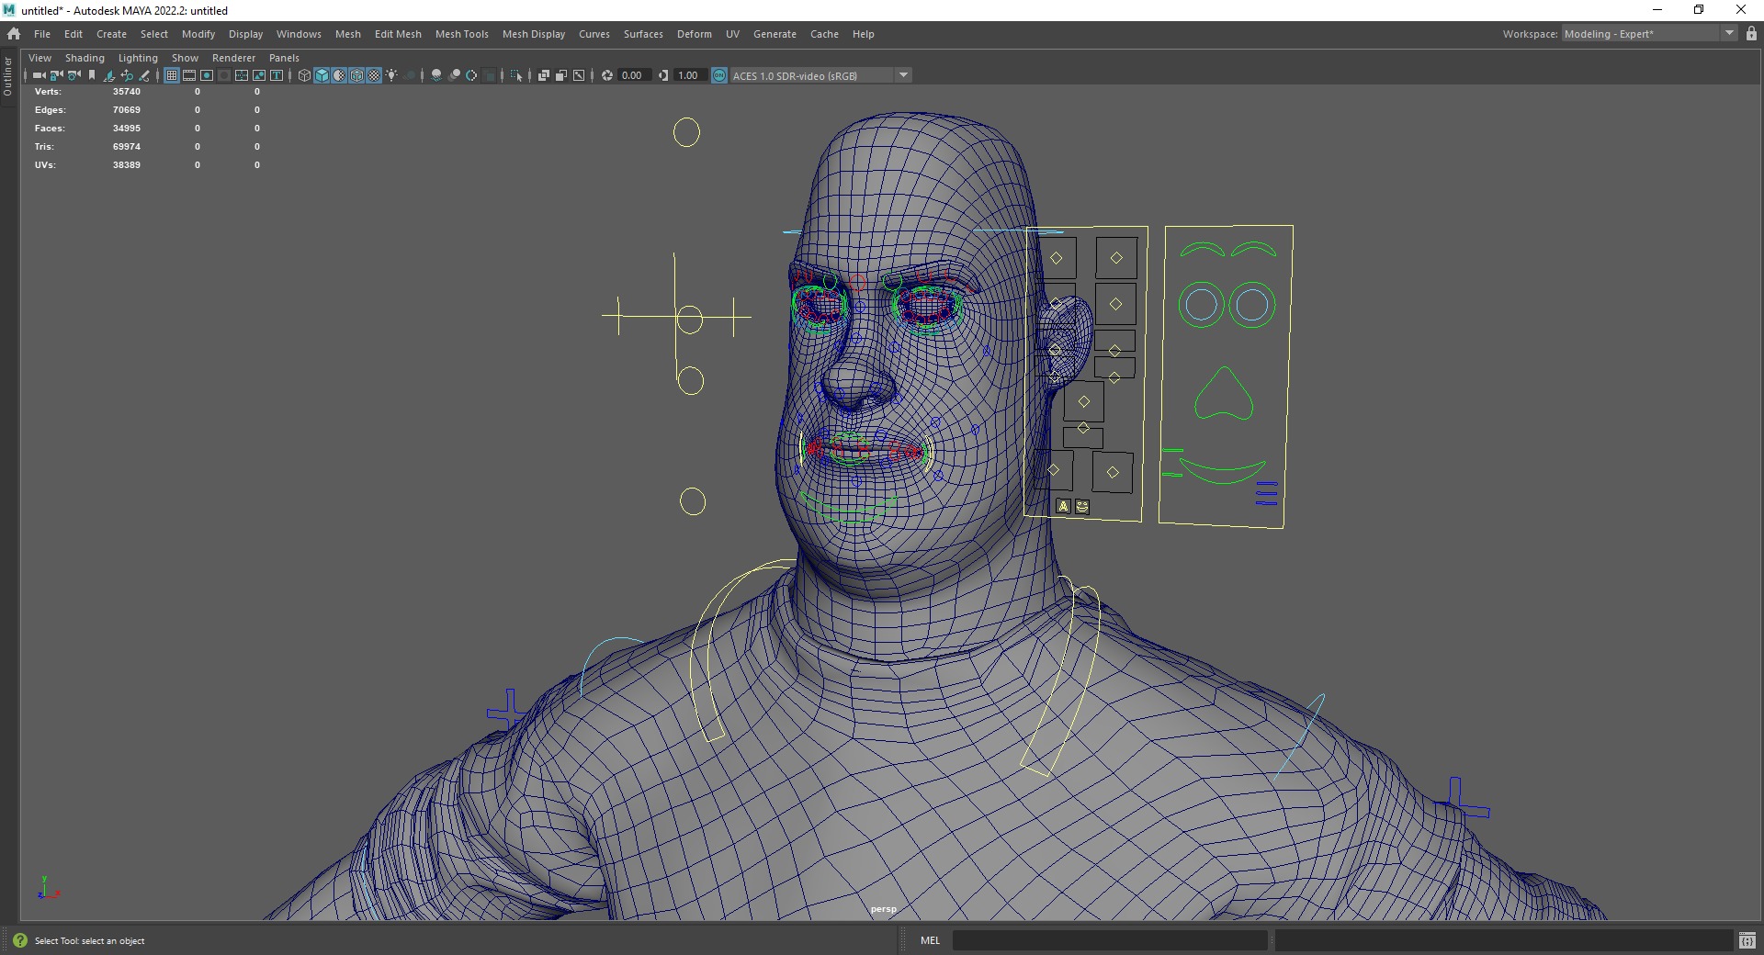Click the Exposure value field 0.00
This screenshot has height=955, width=1764.
(x=633, y=75)
